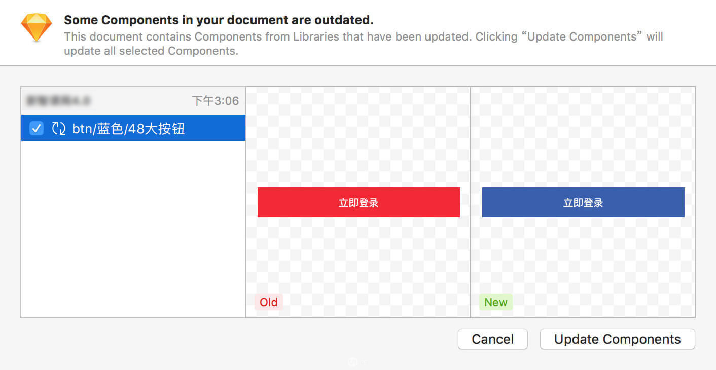Click the description text mentioning Libraries
The height and width of the screenshot is (370, 716).
(x=364, y=44)
